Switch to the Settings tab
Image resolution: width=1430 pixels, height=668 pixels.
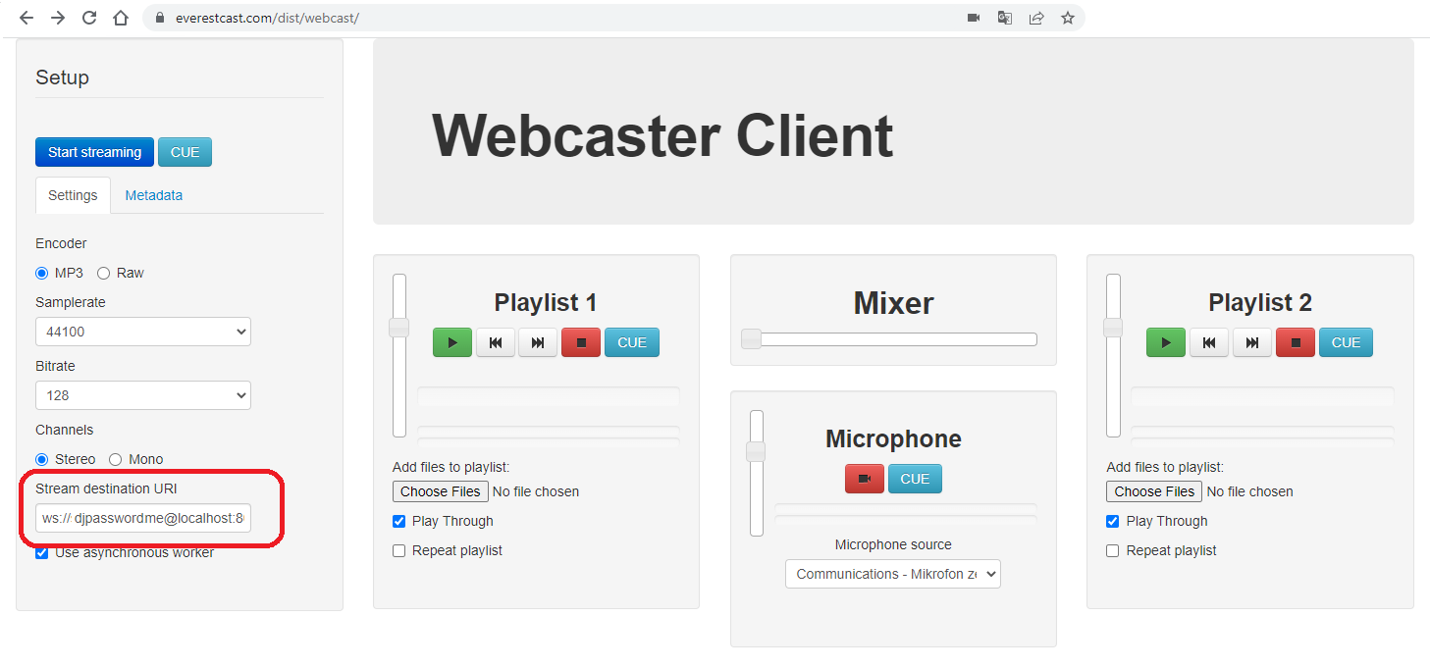[x=74, y=195]
